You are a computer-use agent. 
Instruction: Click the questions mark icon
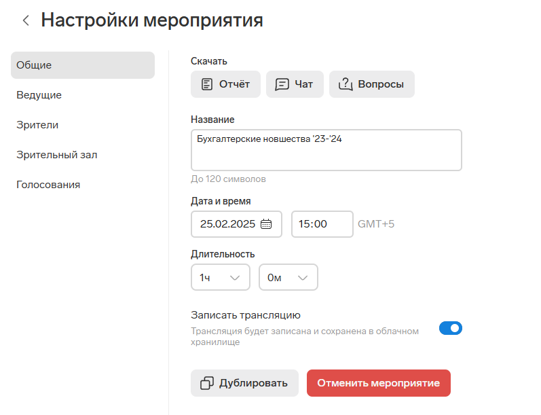[346, 84]
